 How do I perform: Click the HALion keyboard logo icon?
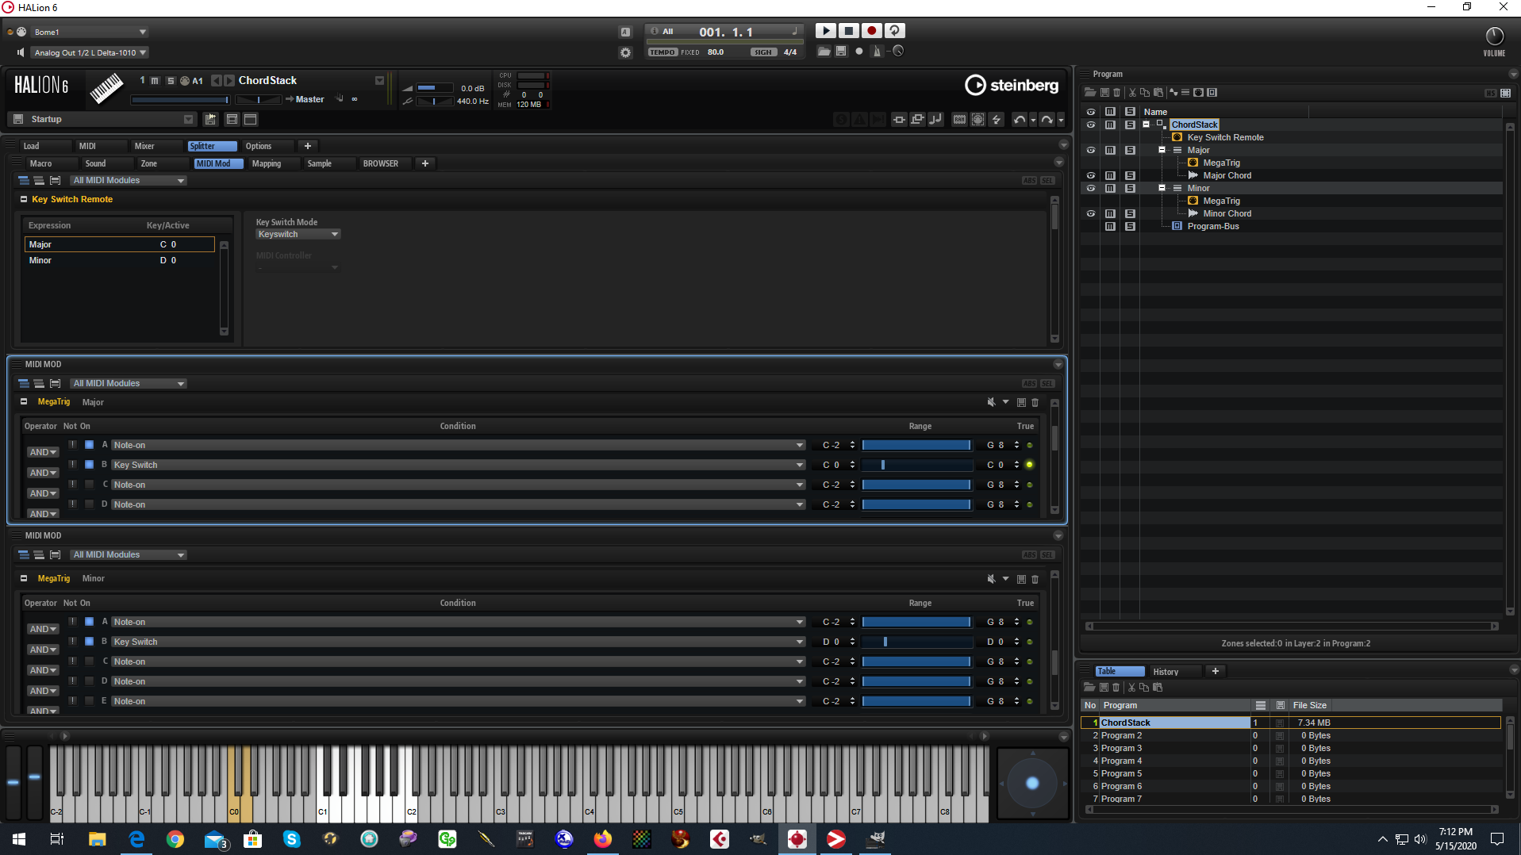pos(106,88)
